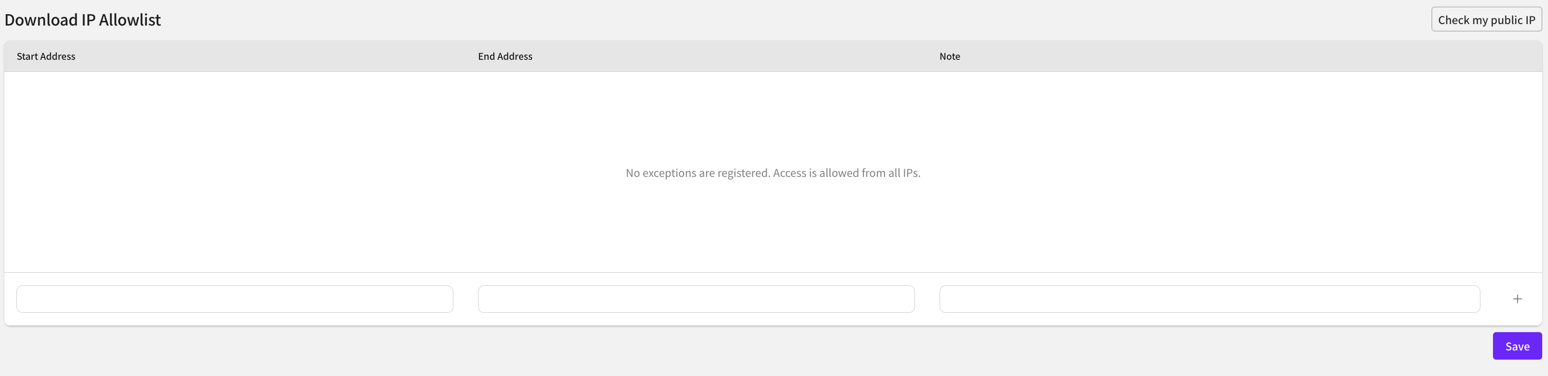
Task: Click the Note column header
Action: tap(949, 56)
